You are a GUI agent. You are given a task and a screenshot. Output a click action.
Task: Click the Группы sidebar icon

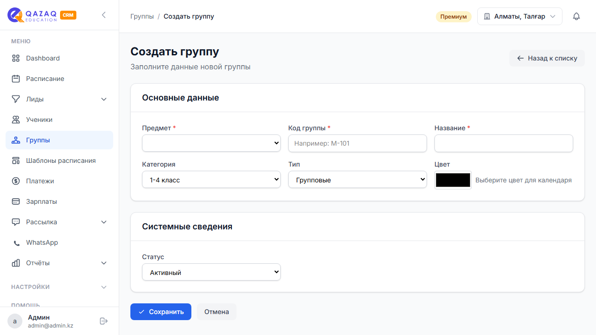(x=16, y=140)
